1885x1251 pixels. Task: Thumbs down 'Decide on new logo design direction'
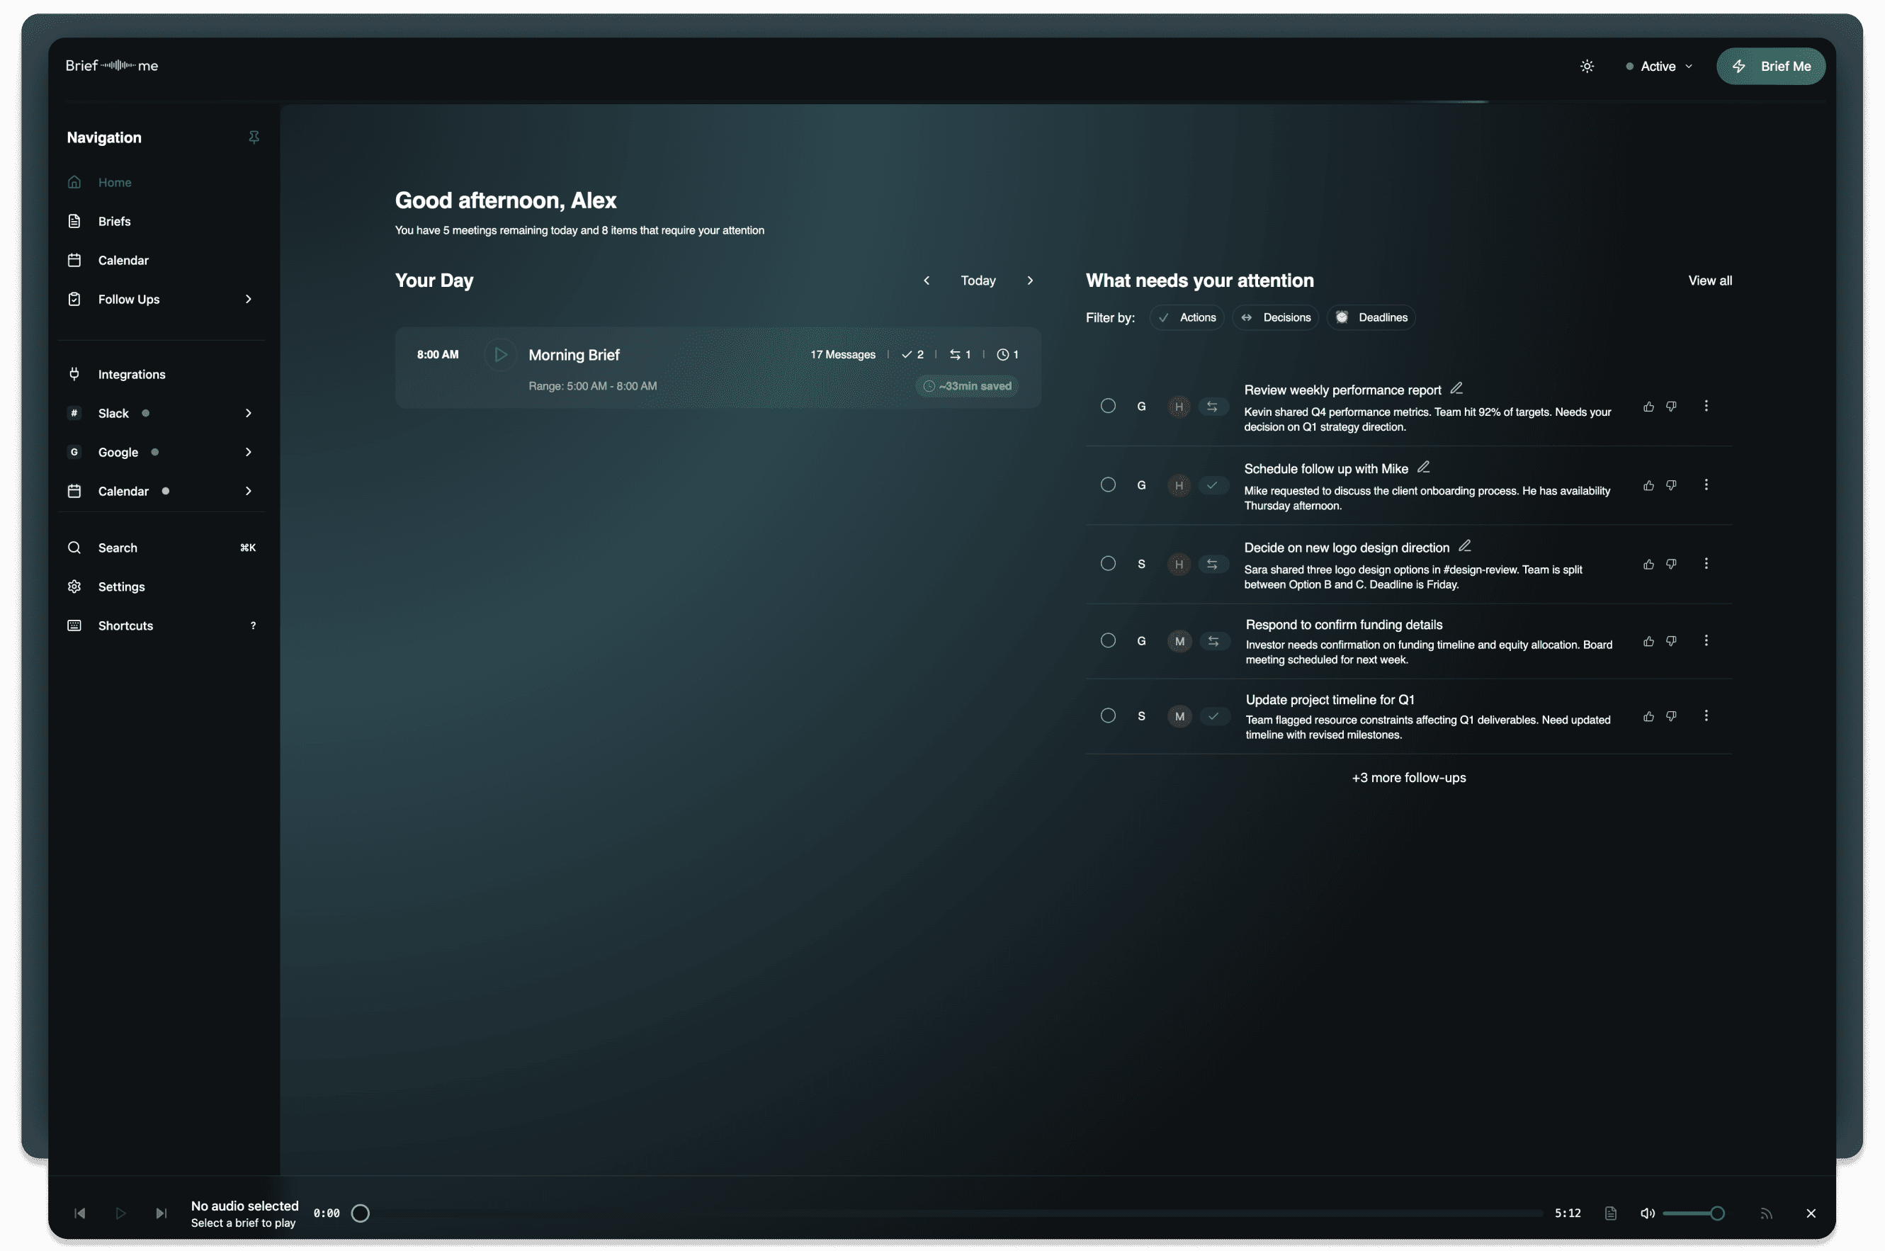(x=1671, y=563)
